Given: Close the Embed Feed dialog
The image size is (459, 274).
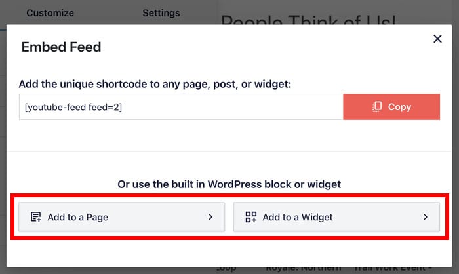Looking at the screenshot, I should pyautogui.click(x=437, y=39).
